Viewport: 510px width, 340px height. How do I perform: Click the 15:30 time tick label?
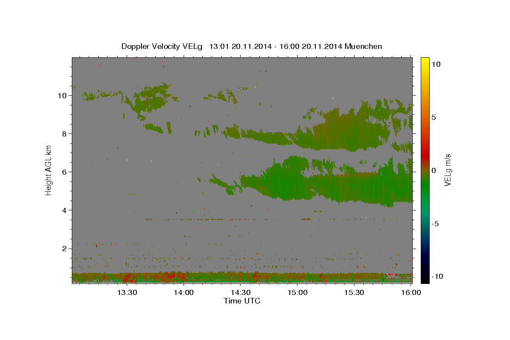tap(354, 292)
